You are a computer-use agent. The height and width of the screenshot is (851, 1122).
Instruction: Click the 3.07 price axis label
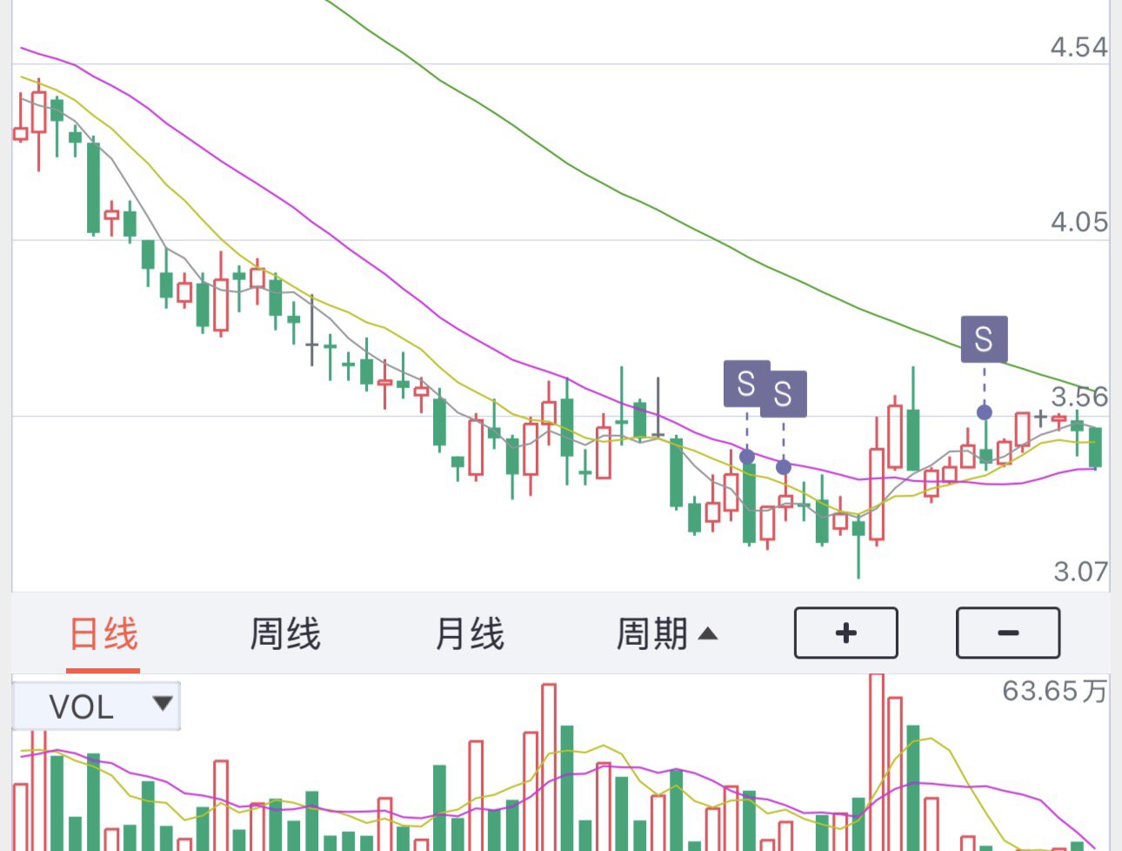coord(1080,572)
